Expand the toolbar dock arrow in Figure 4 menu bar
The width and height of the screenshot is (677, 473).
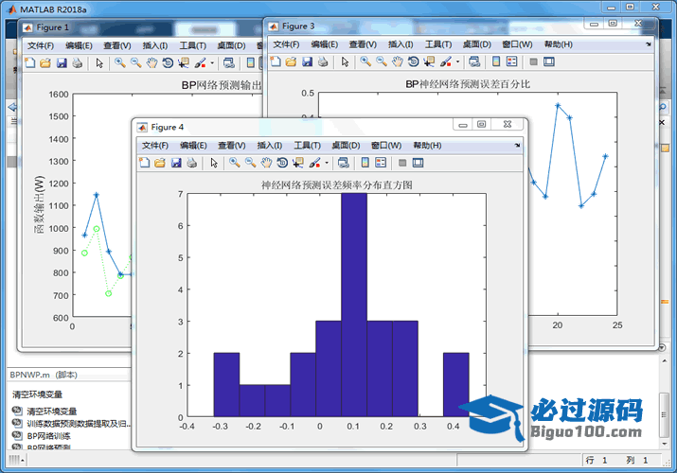(x=517, y=146)
